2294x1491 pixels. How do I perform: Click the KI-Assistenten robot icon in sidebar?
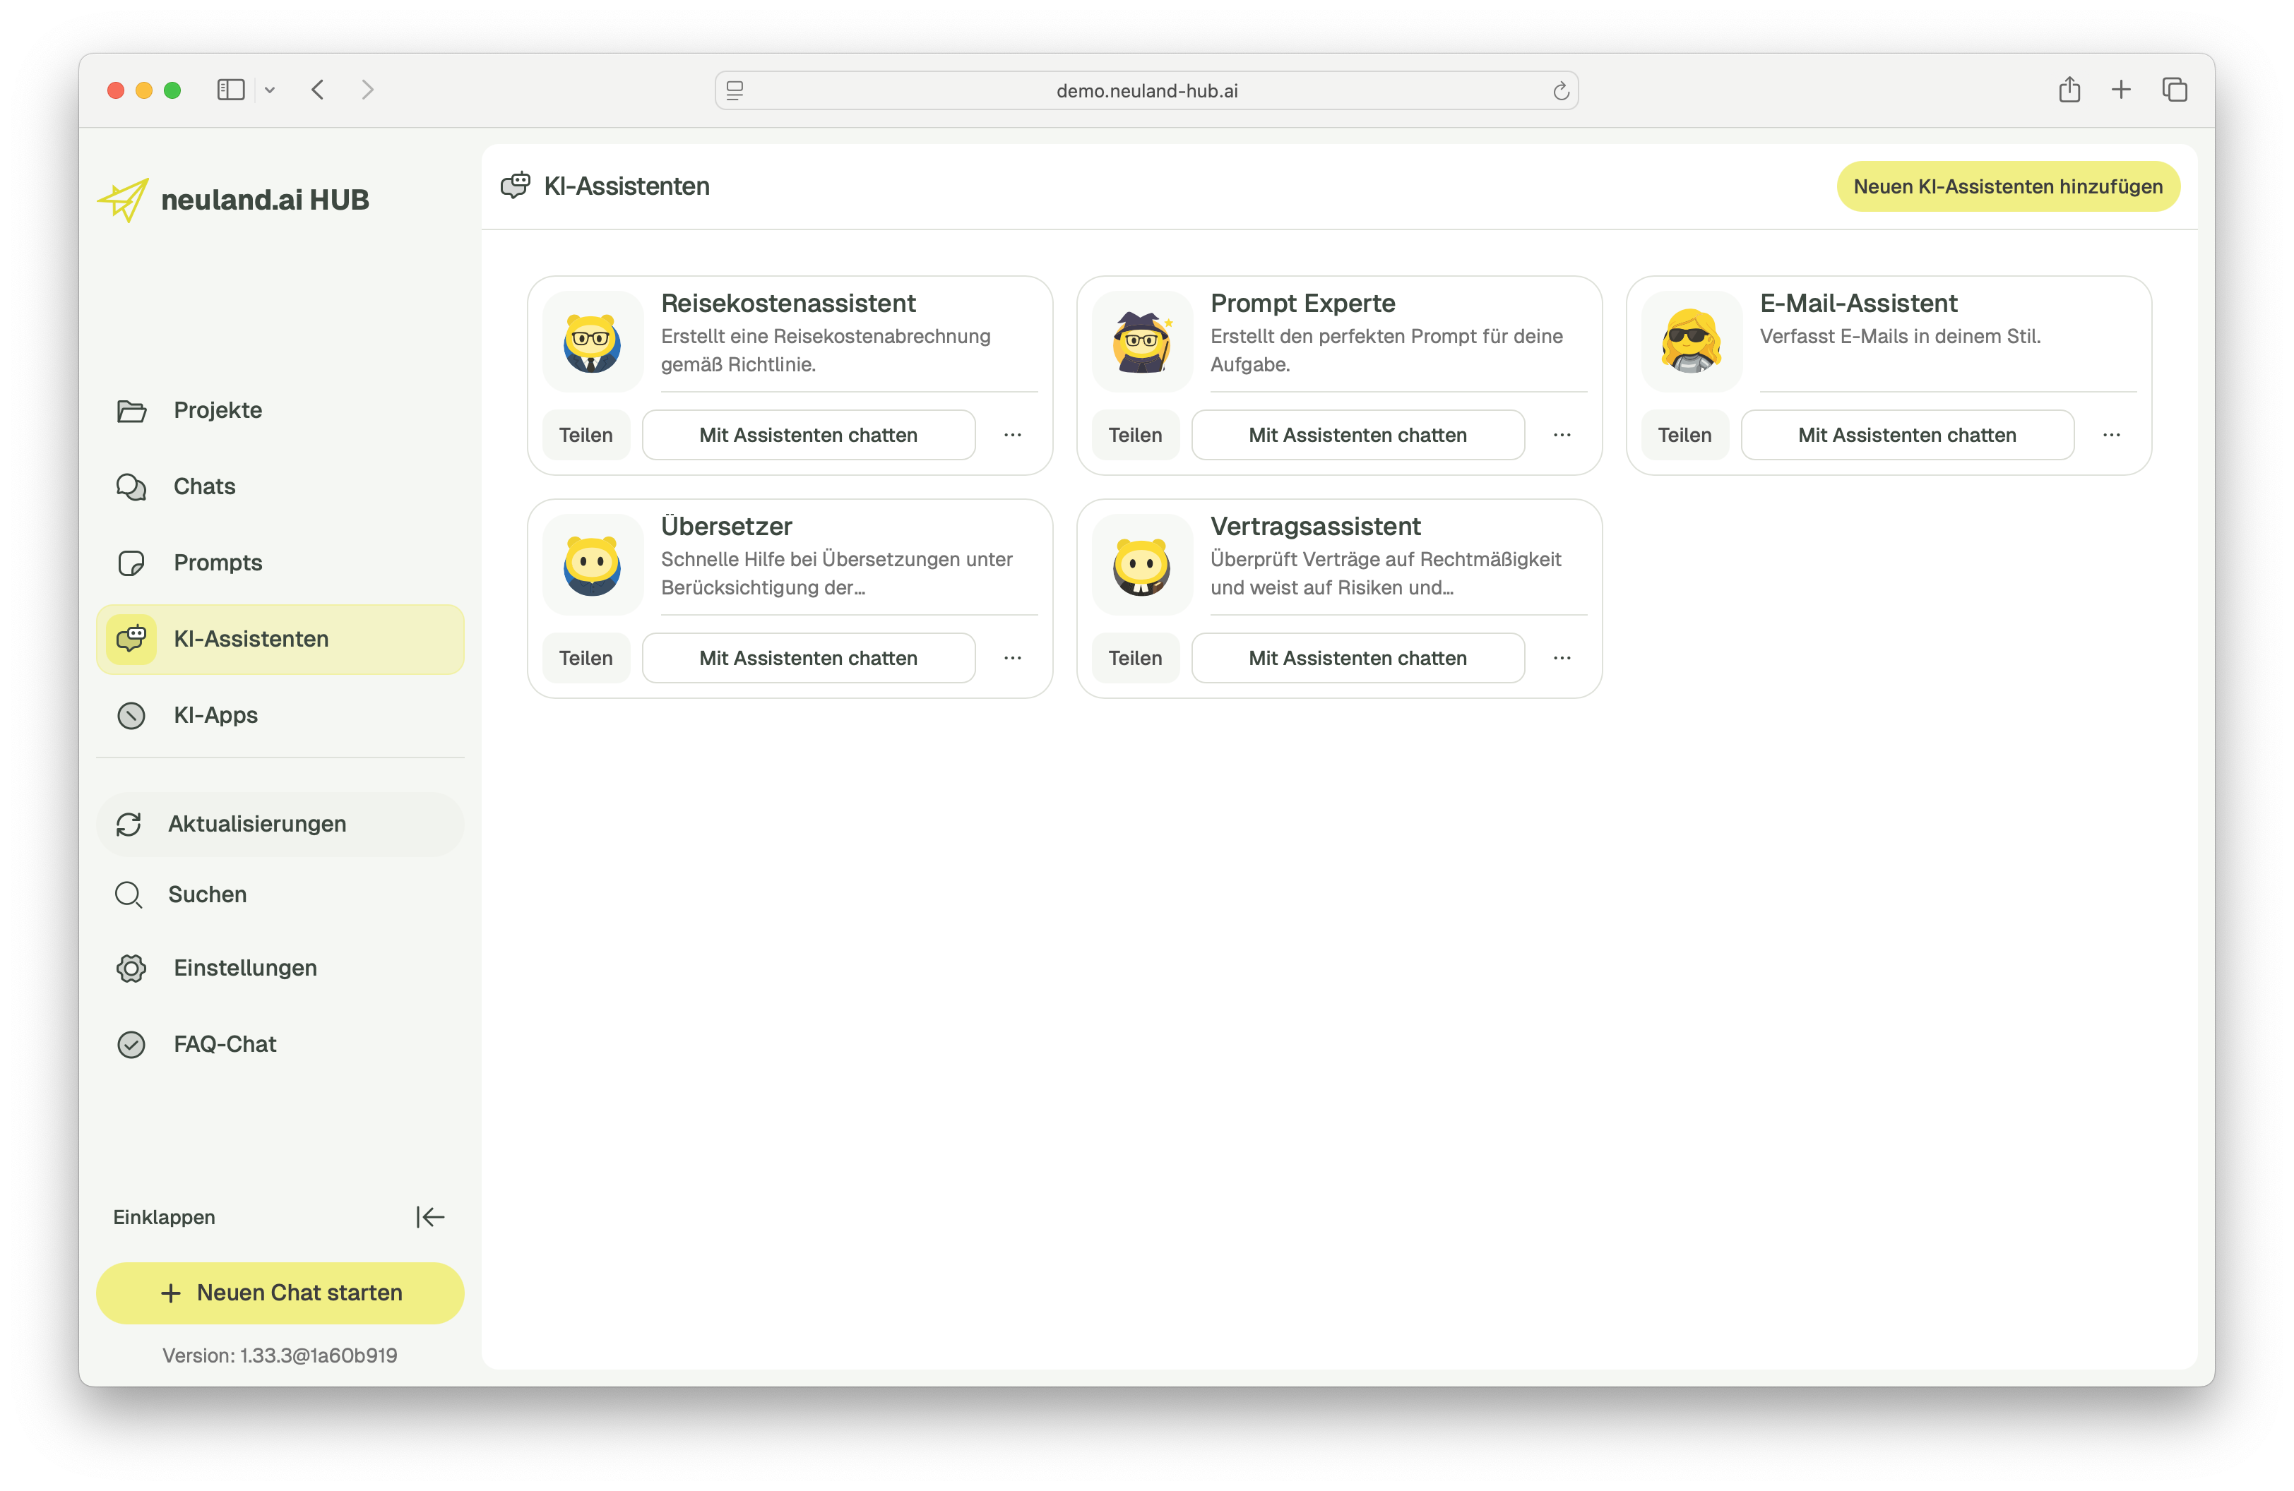pyautogui.click(x=131, y=639)
